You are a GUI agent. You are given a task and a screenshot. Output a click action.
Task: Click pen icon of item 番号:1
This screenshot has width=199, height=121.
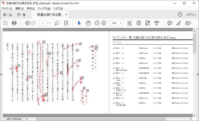[x=114, y=48]
